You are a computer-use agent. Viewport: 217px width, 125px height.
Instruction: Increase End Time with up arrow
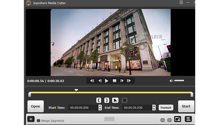[x=154, y=106]
